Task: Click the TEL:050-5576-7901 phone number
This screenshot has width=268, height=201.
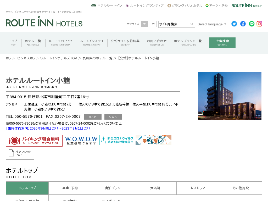Action: point(24,116)
